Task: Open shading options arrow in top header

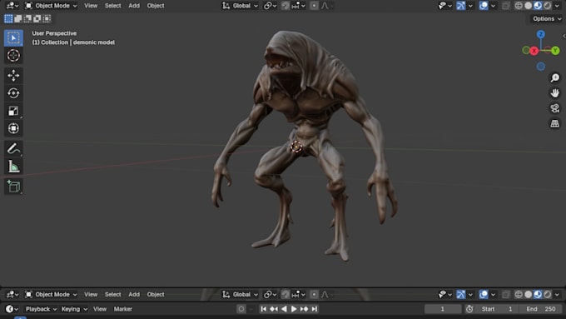Action: click(x=557, y=6)
